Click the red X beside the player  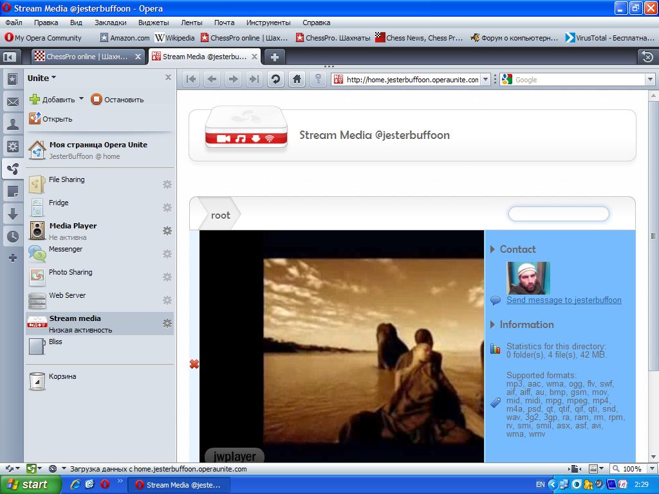(194, 364)
